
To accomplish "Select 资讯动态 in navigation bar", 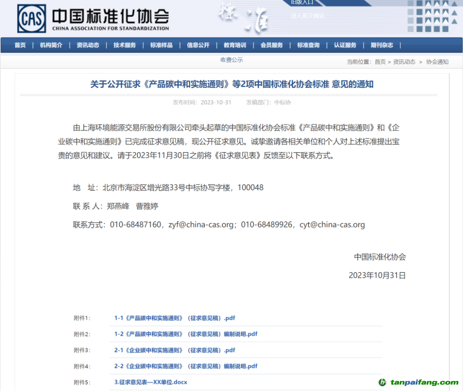I will click(x=88, y=45).
